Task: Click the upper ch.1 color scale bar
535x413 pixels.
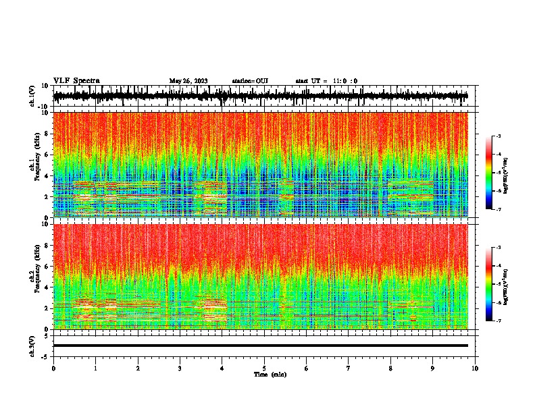Action: tap(489, 173)
